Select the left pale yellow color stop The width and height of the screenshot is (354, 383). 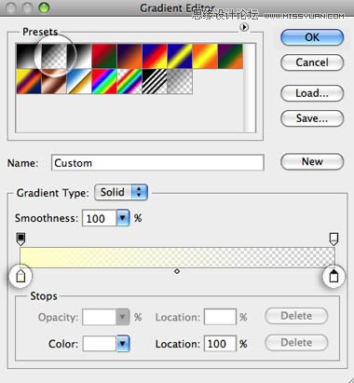click(20, 276)
